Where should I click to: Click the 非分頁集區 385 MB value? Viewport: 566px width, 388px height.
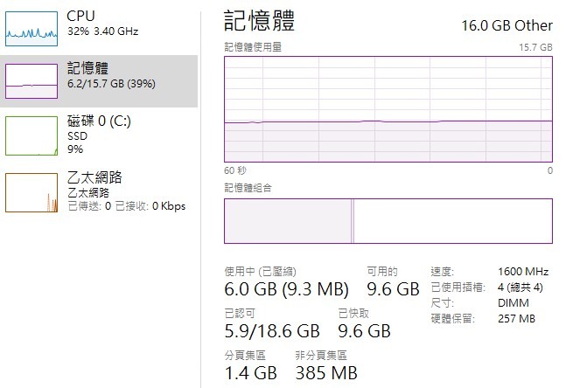pyautogui.click(x=325, y=373)
